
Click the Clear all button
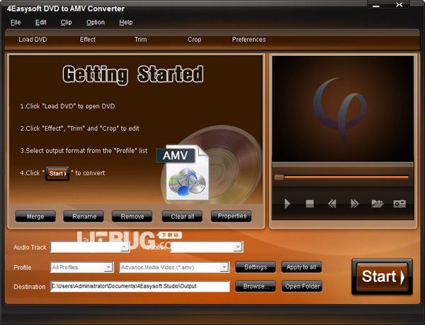pos(182,217)
